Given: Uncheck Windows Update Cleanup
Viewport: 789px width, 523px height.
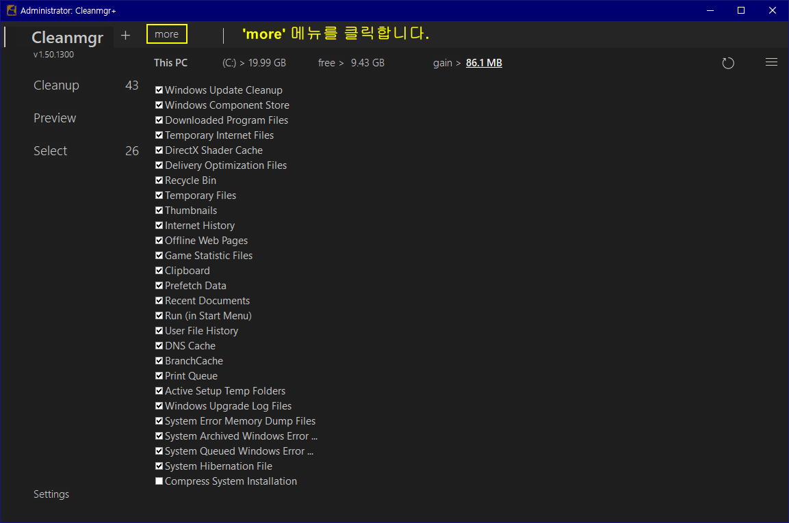Looking at the screenshot, I should [159, 90].
